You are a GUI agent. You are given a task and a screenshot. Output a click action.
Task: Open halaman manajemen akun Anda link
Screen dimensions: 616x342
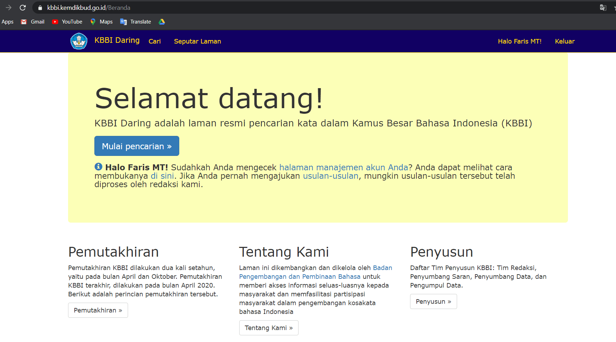[343, 167]
